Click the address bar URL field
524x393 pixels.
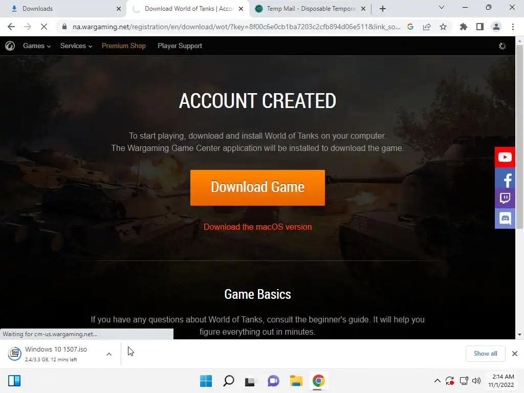click(x=236, y=27)
